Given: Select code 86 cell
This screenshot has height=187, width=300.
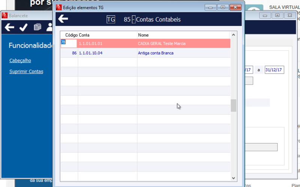Looking at the screenshot, I should tap(69, 53).
